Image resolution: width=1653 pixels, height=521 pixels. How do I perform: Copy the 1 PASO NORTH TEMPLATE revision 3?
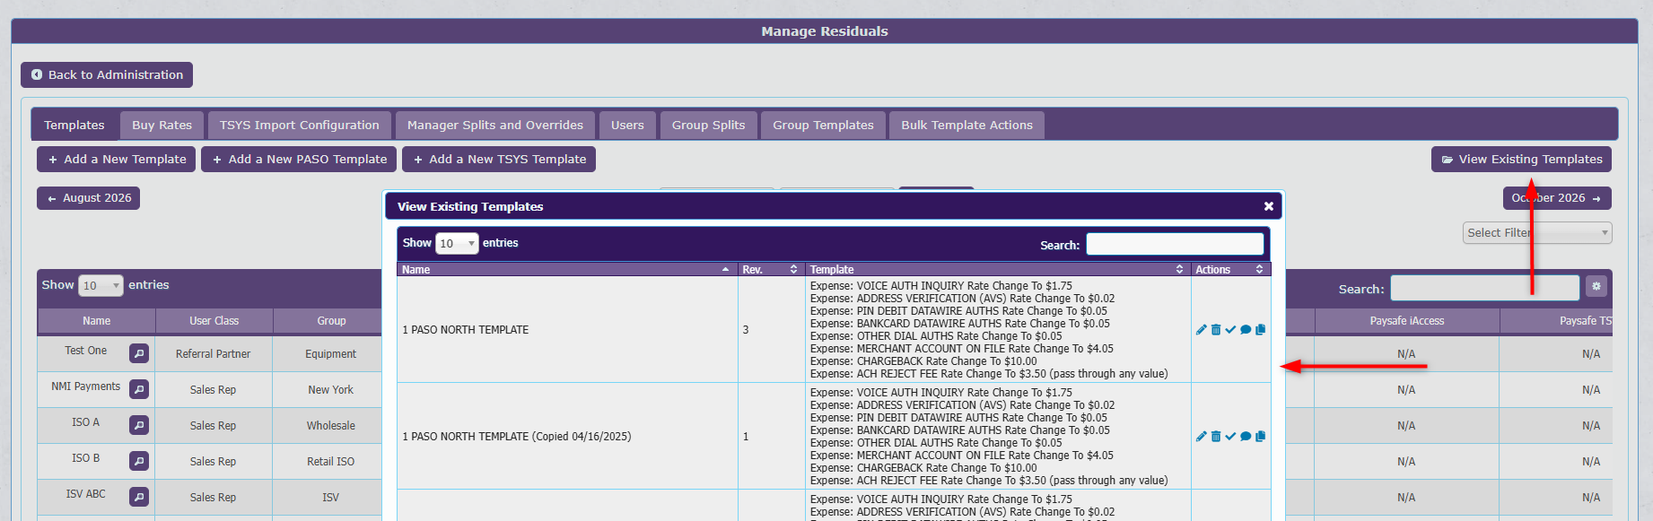(1260, 330)
